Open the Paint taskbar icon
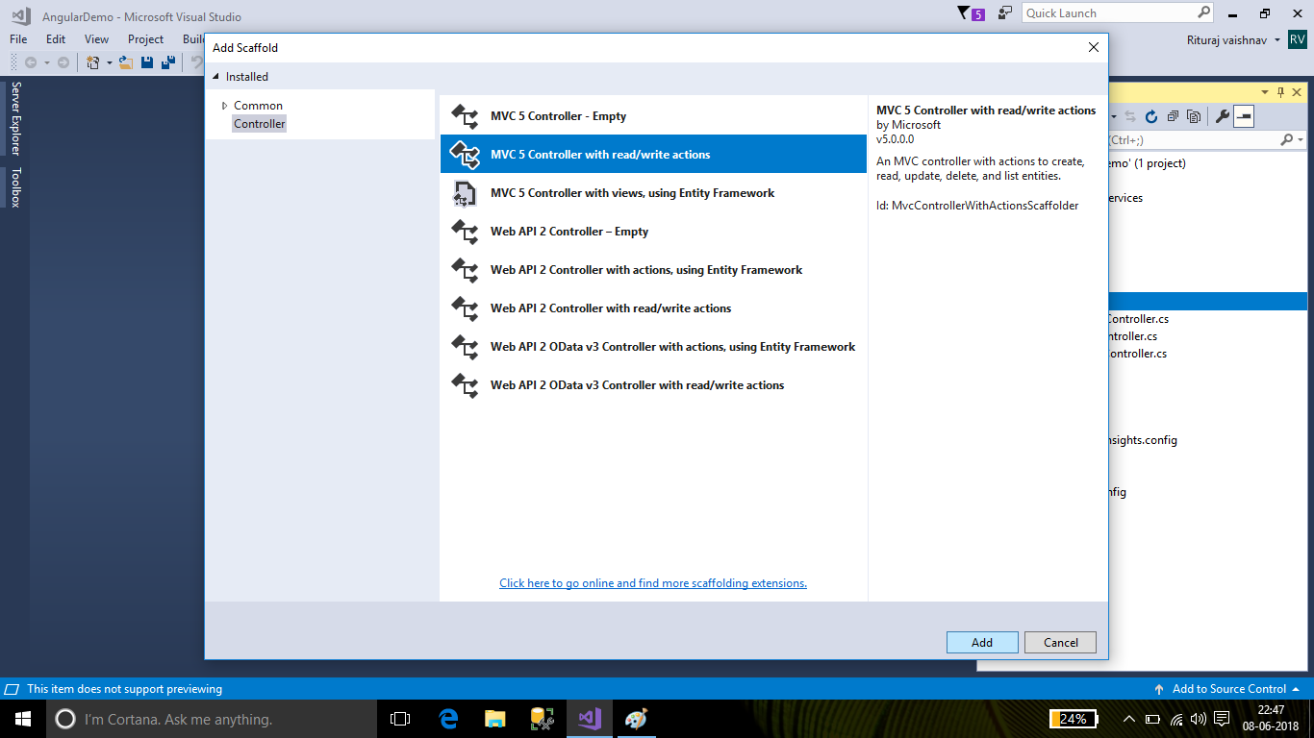This screenshot has height=738, width=1314. tap(636, 719)
